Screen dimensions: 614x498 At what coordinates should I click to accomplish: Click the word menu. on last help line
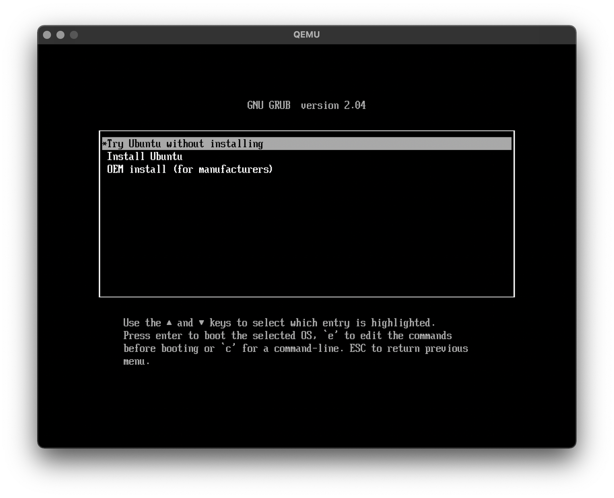136,361
